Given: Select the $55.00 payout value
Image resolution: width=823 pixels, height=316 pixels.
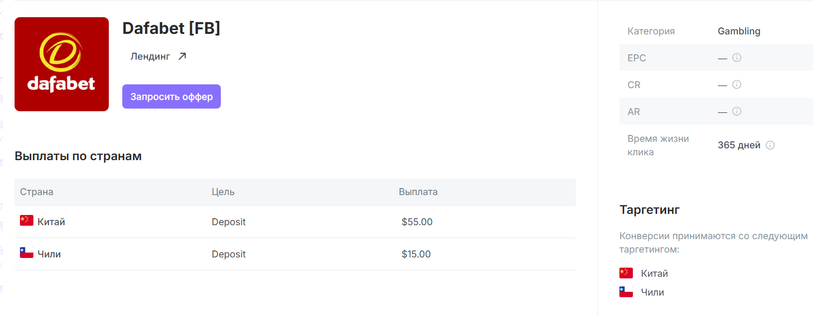Looking at the screenshot, I should [x=417, y=222].
